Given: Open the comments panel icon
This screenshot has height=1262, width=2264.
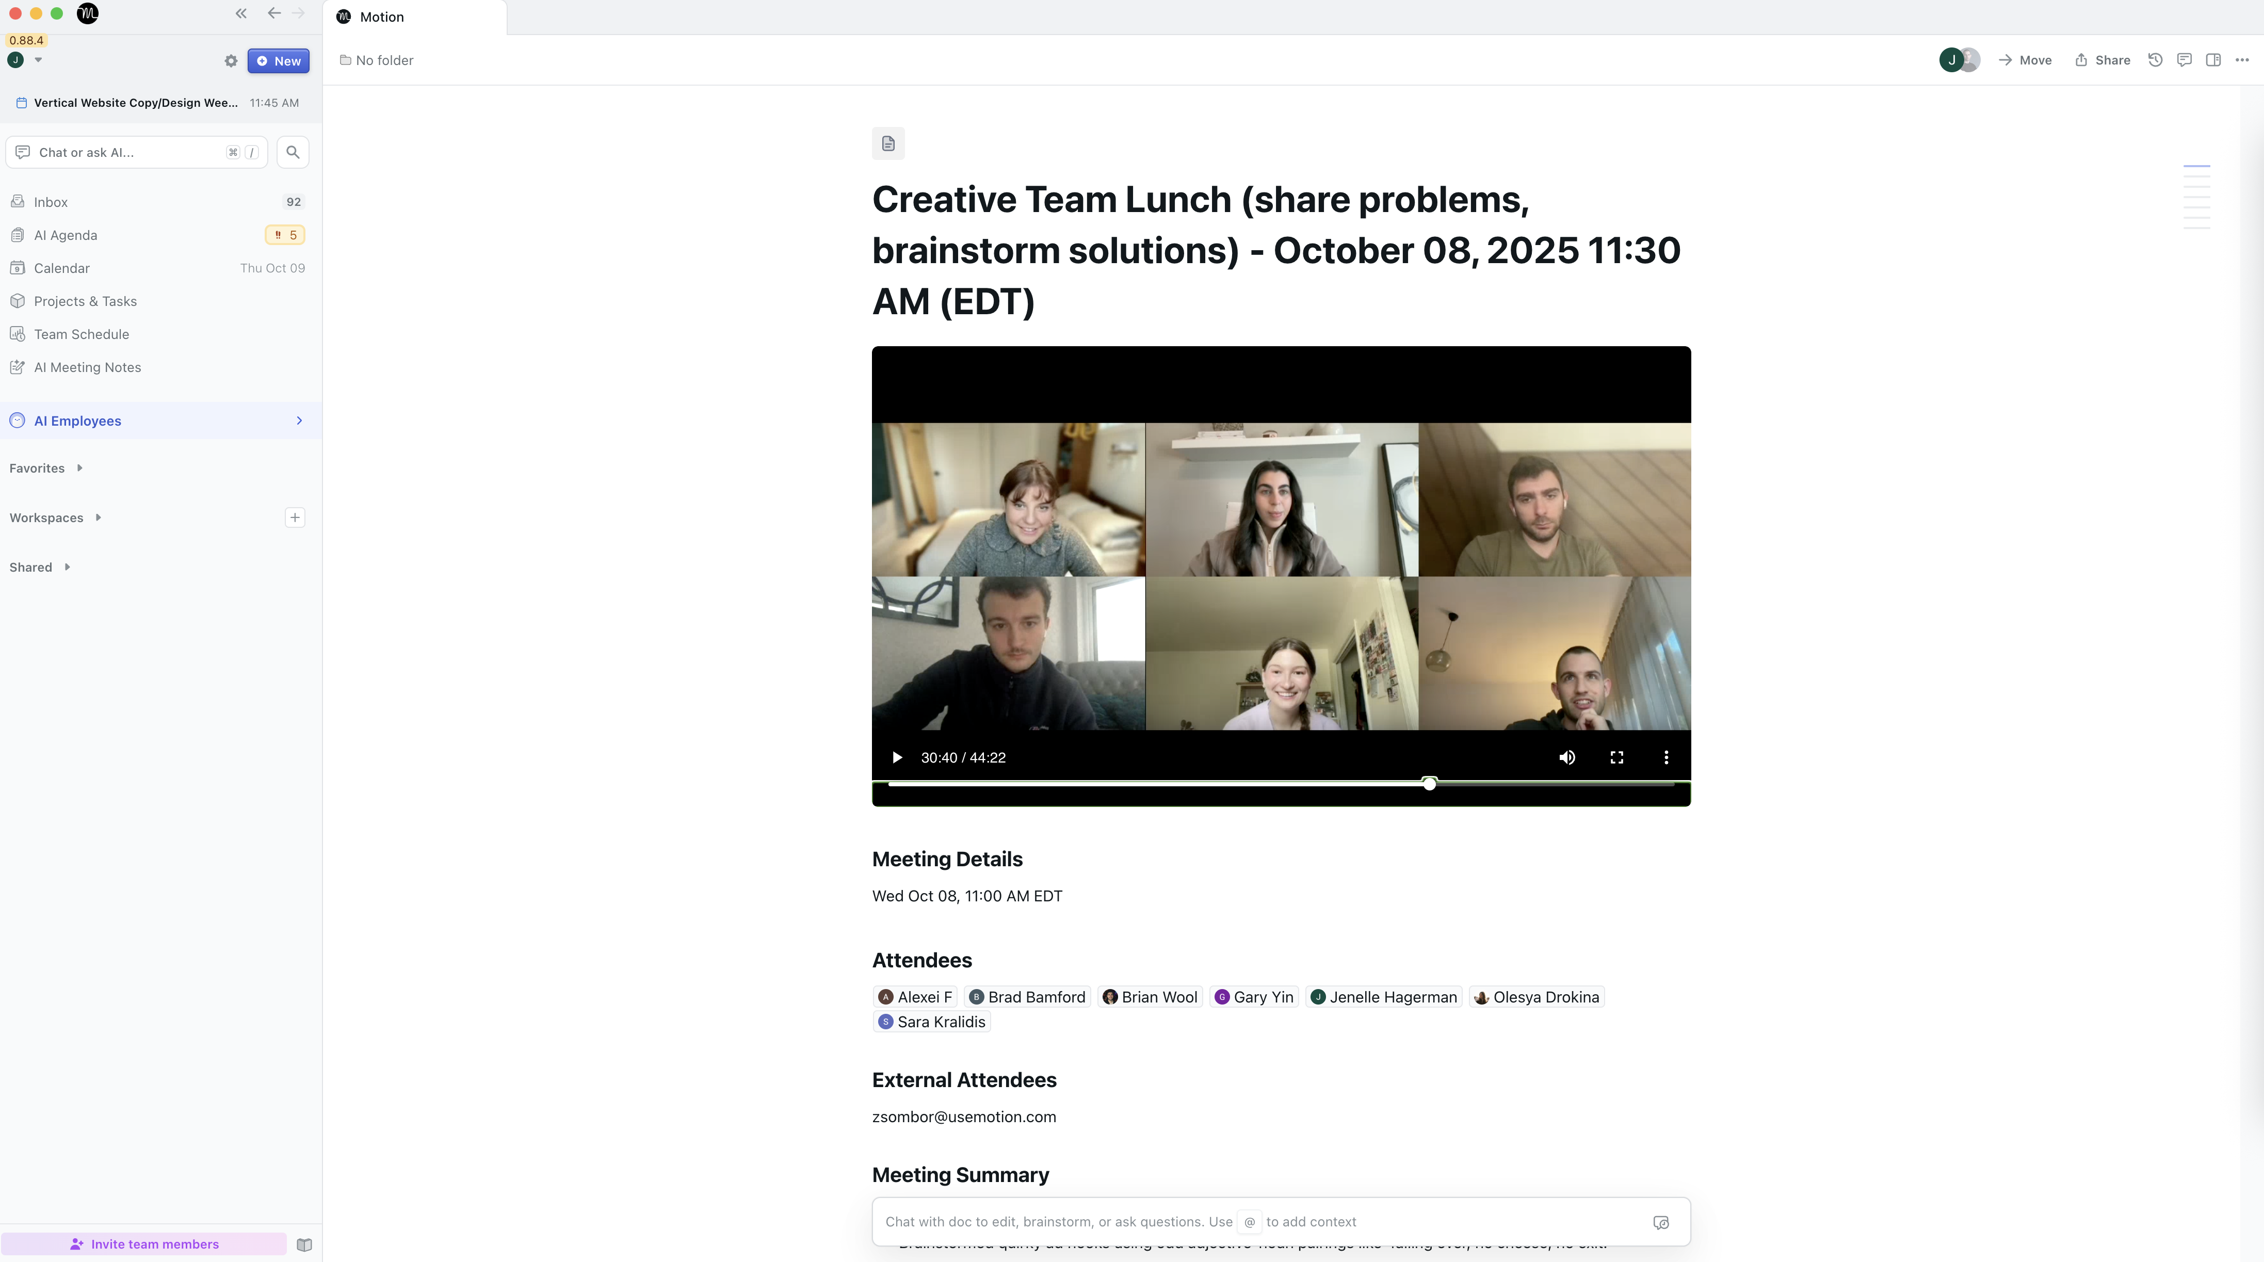Looking at the screenshot, I should [2184, 60].
